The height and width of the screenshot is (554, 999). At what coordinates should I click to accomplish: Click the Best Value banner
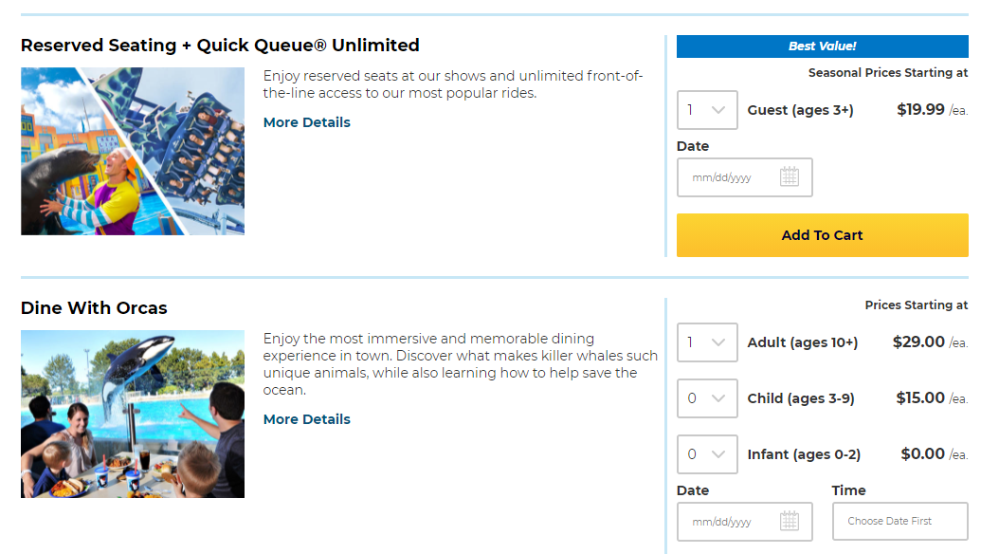tap(821, 46)
